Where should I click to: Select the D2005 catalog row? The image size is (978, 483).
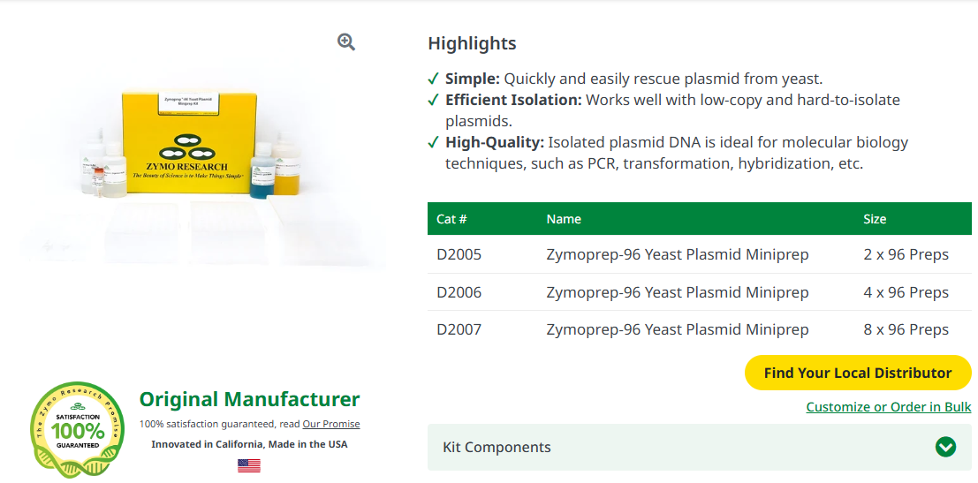[699, 254]
